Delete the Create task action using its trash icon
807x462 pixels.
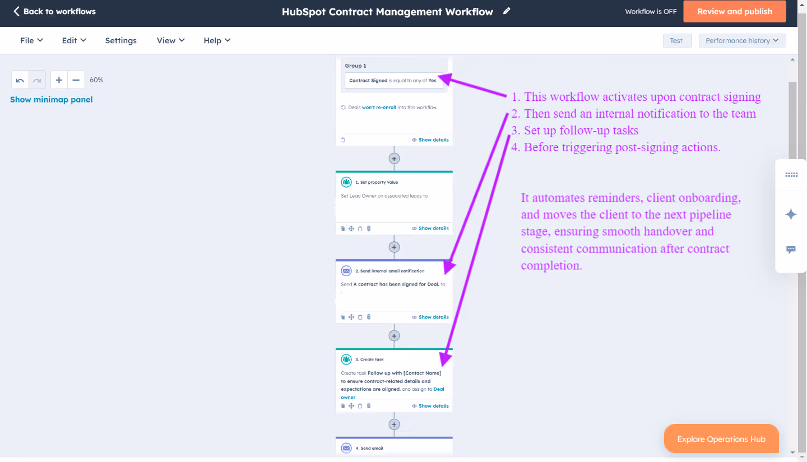[x=368, y=405]
